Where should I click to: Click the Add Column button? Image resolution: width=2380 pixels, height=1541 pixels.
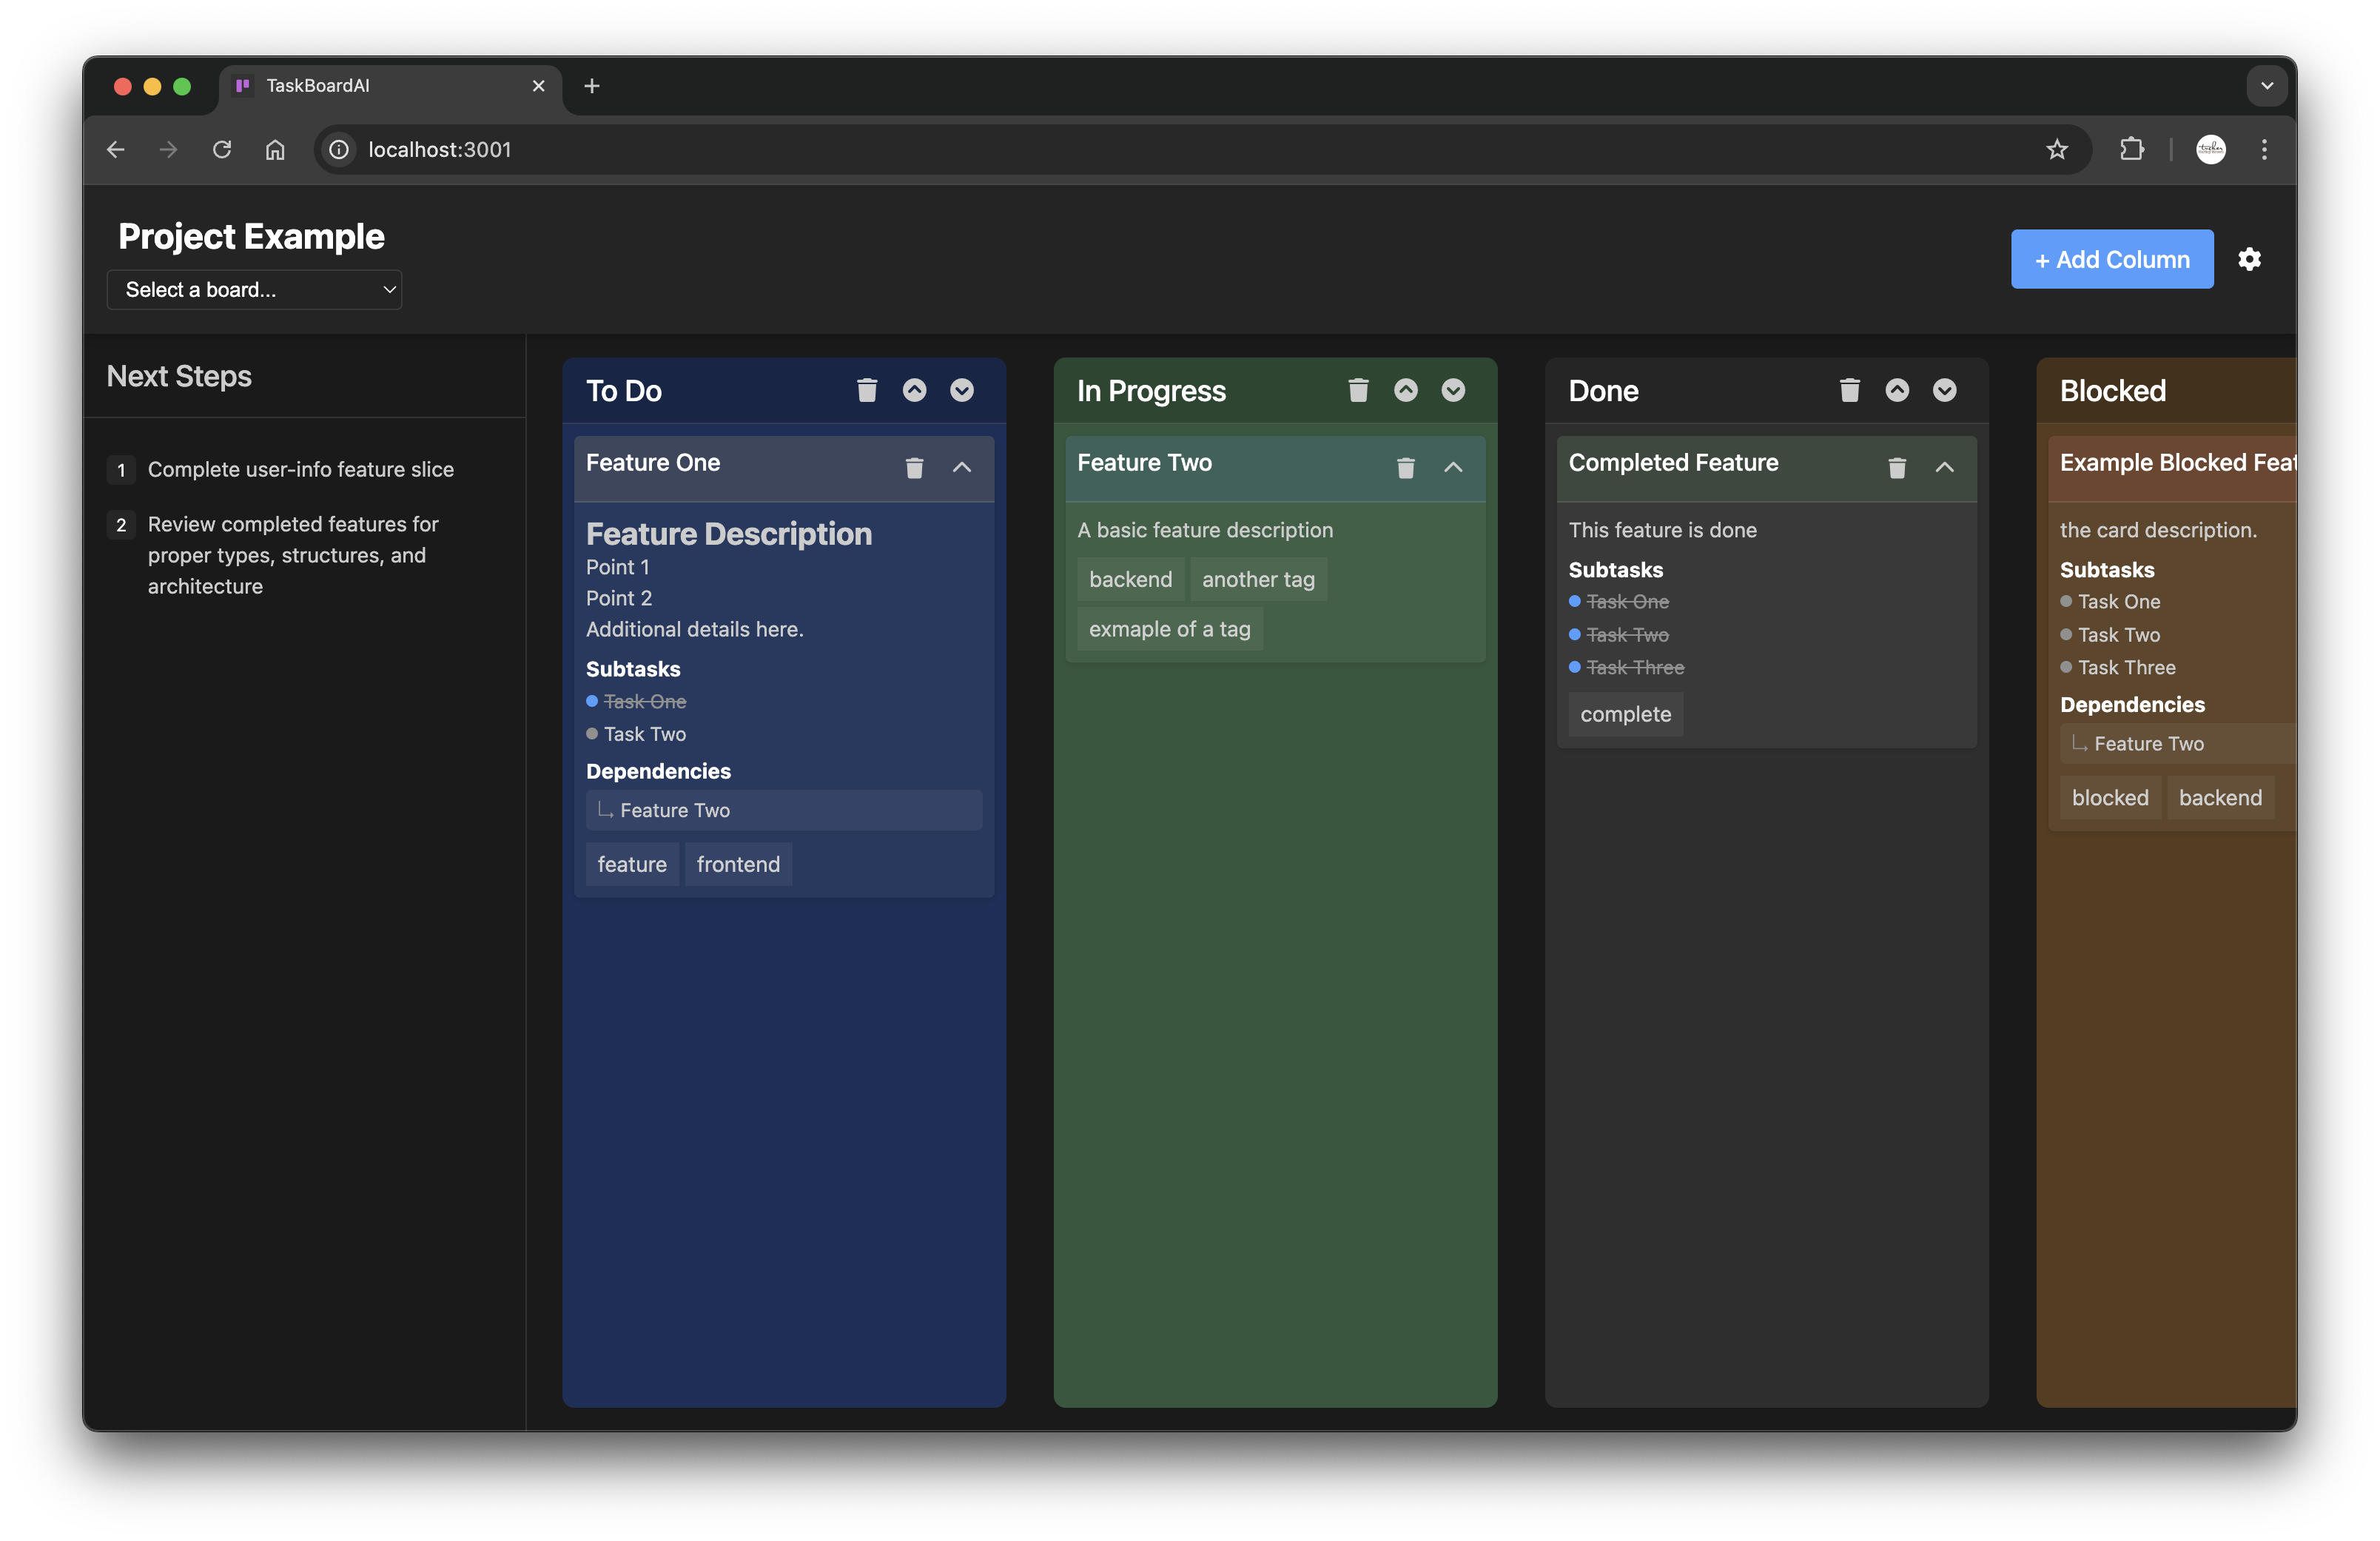click(x=2111, y=259)
